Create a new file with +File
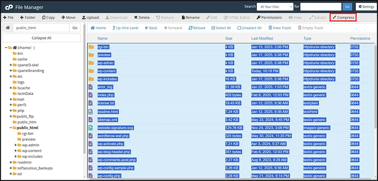Screen dimensions: 378x181 point(8,17)
